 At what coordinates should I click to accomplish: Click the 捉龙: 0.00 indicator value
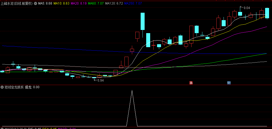[32, 87]
